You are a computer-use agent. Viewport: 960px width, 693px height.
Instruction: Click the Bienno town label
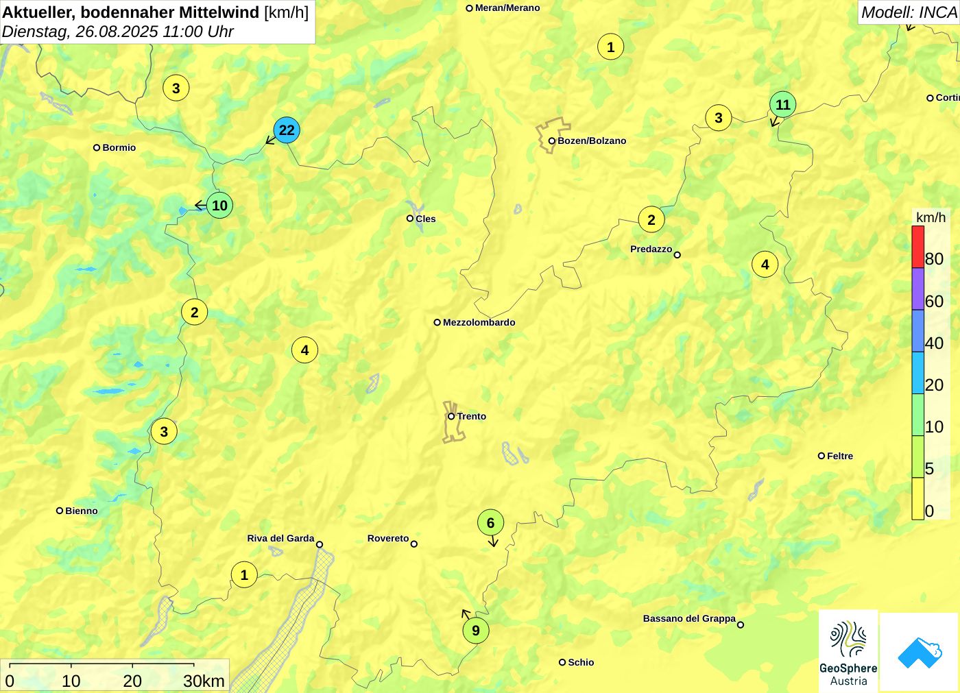coord(82,511)
